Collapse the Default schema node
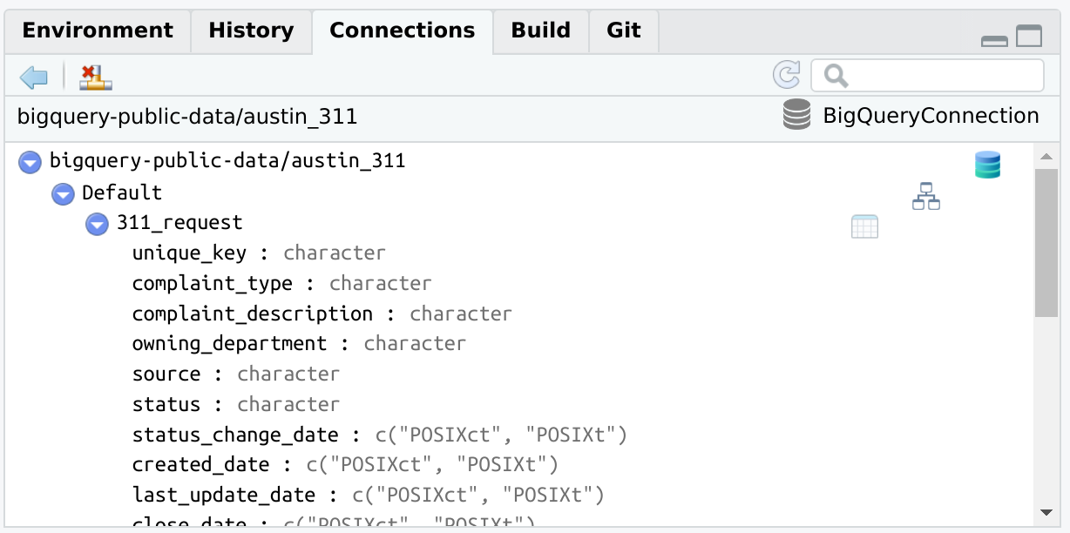1070x533 pixels. pyautogui.click(x=63, y=193)
